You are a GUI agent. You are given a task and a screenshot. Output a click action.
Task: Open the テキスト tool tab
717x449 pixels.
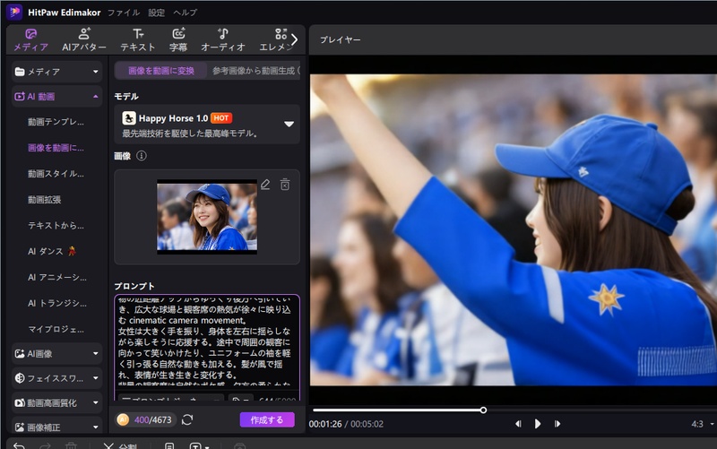[x=138, y=39]
